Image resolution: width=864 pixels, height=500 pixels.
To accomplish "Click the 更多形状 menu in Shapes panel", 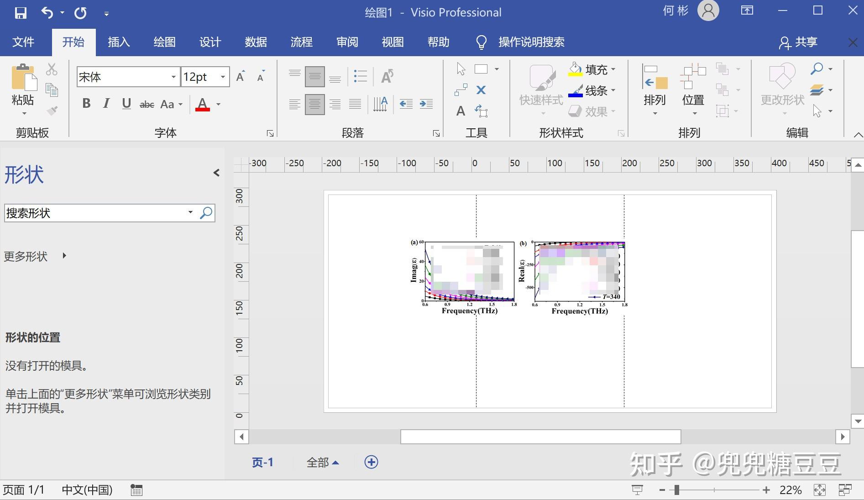I will 26,257.
